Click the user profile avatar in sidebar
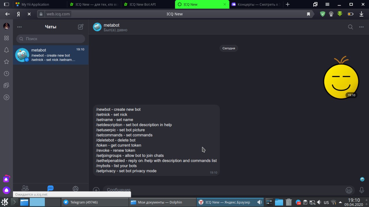This screenshot has height=207, width=369. (6, 26)
